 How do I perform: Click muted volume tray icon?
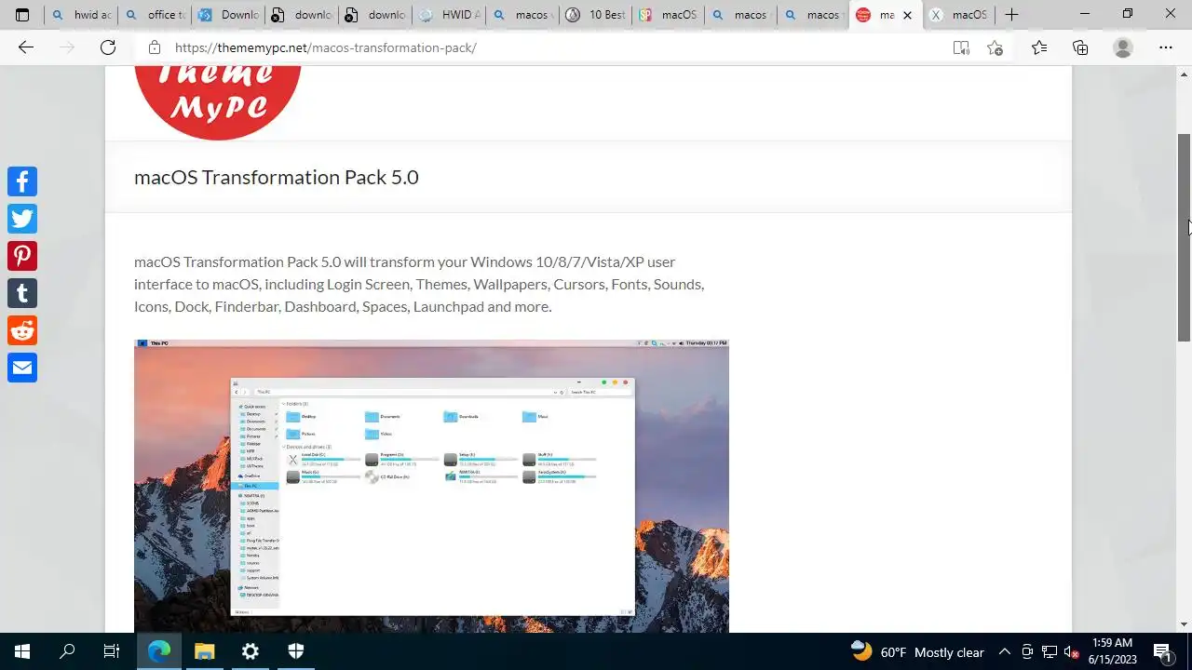click(x=1072, y=651)
